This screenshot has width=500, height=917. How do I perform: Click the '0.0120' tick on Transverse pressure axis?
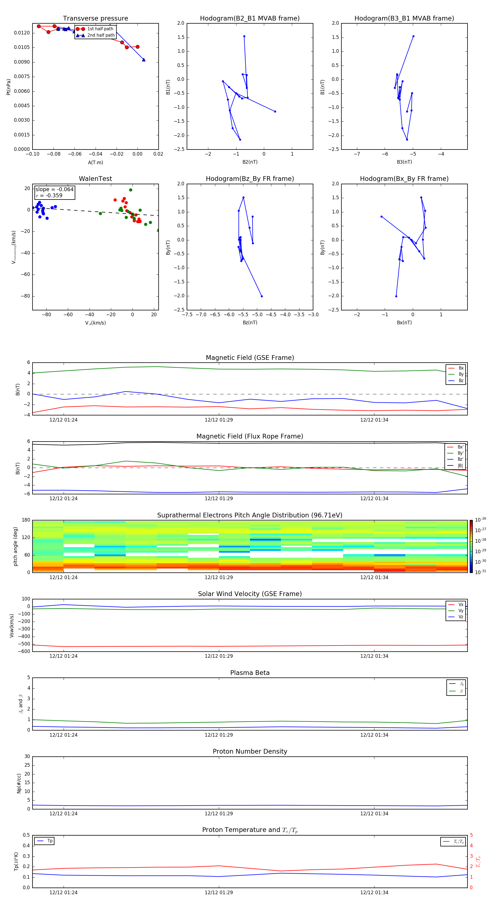point(22,33)
